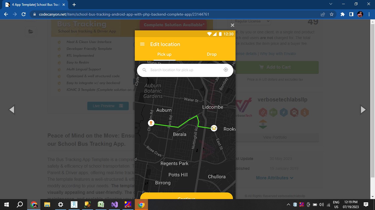Share this page from address bar

coord(323,14)
